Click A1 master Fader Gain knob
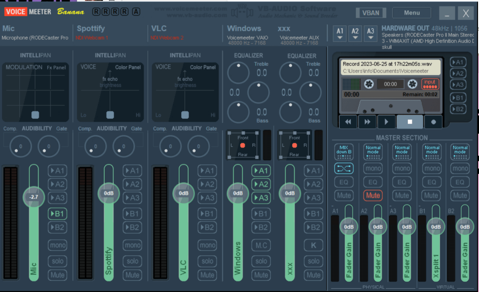479x292 pixels. (348, 227)
